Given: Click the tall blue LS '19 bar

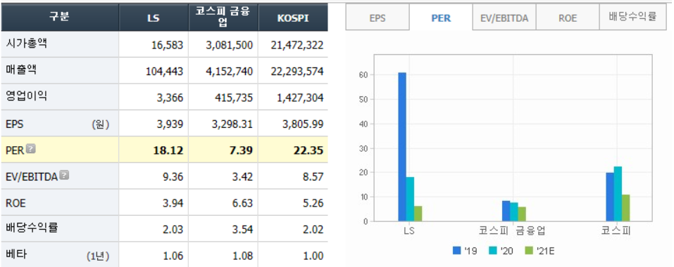Looking at the screenshot, I should (402, 147).
